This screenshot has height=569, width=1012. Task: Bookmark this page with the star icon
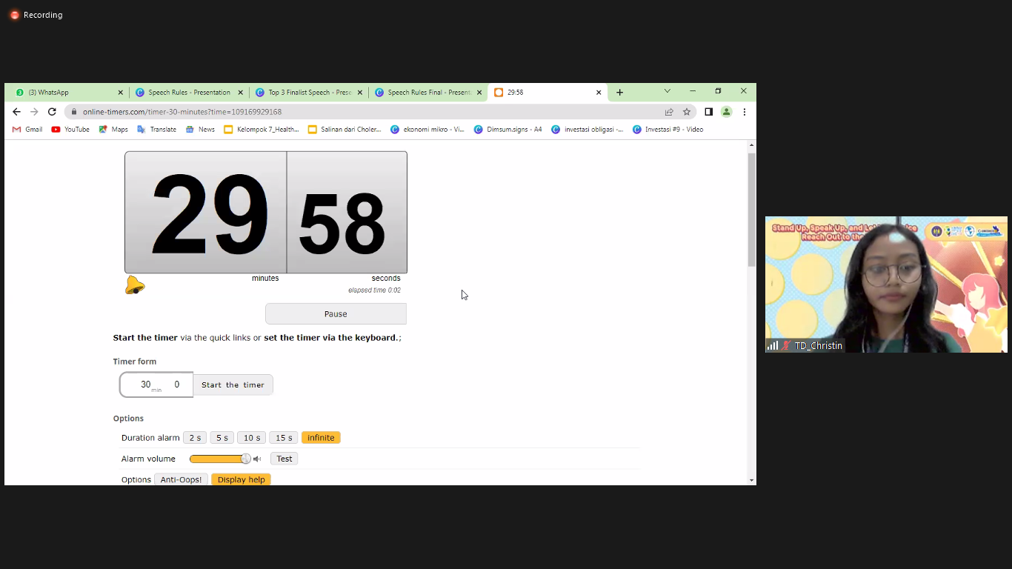687,112
